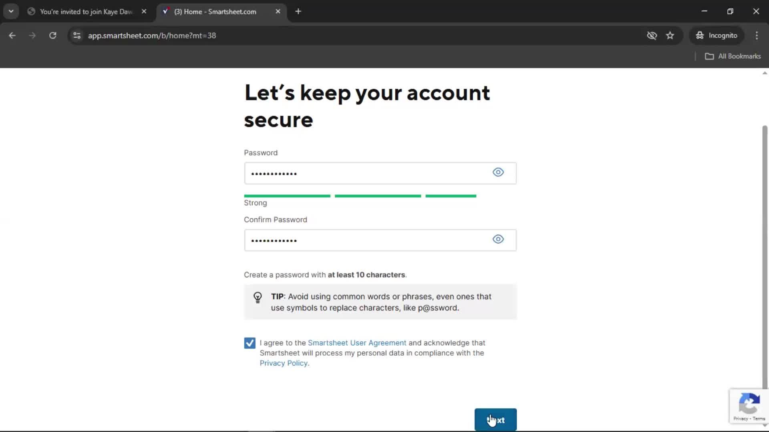Expand the tab search dropdown arrow
Image resolution: width=769 pixels, height=432 pixels.
click(11, 11)
